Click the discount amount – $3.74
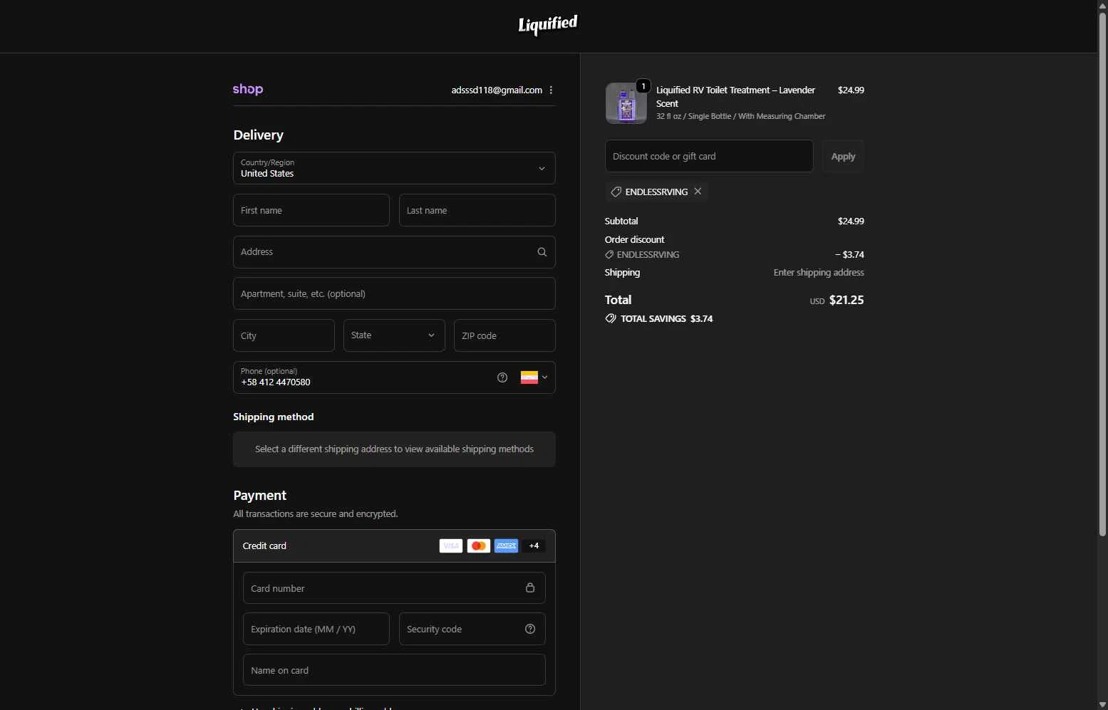The height and width of the screenshot is (710, 1108). tap(849, 254)
